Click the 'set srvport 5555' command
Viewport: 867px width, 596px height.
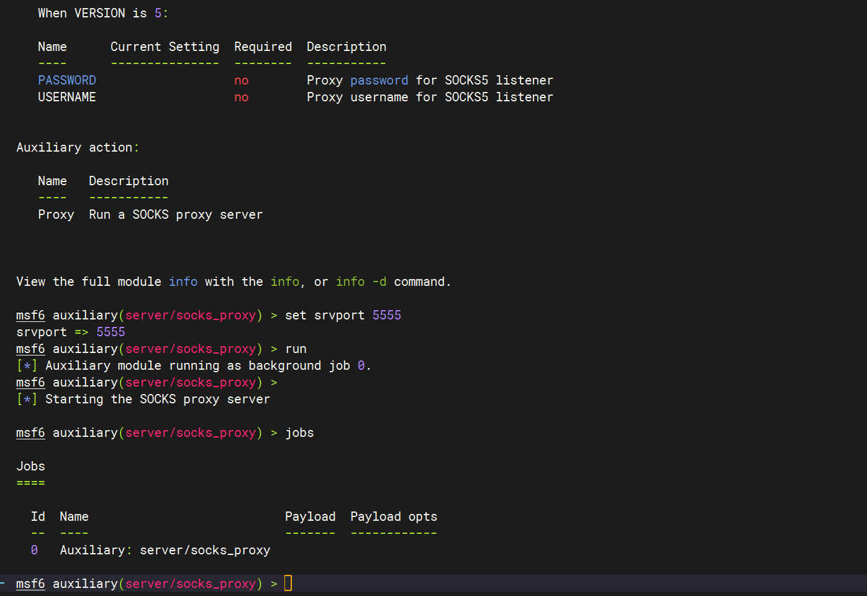coord(343,315)
